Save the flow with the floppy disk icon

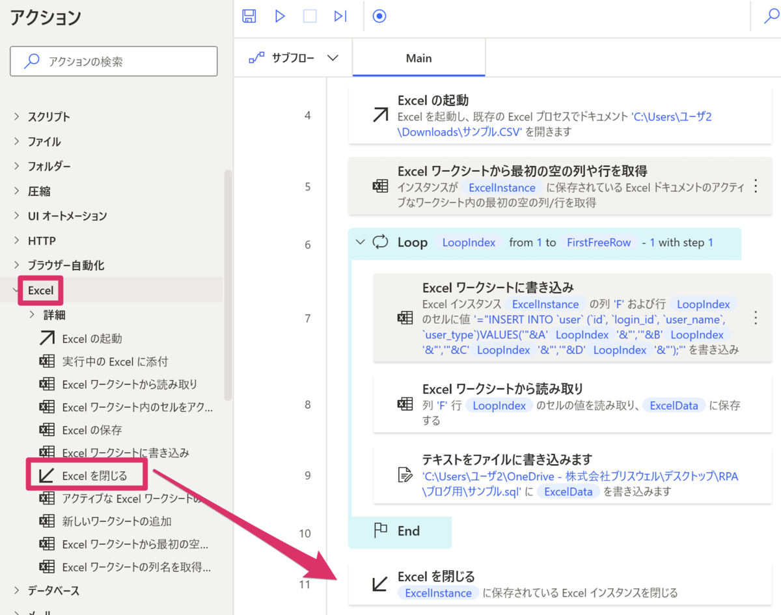pos(249,16)
